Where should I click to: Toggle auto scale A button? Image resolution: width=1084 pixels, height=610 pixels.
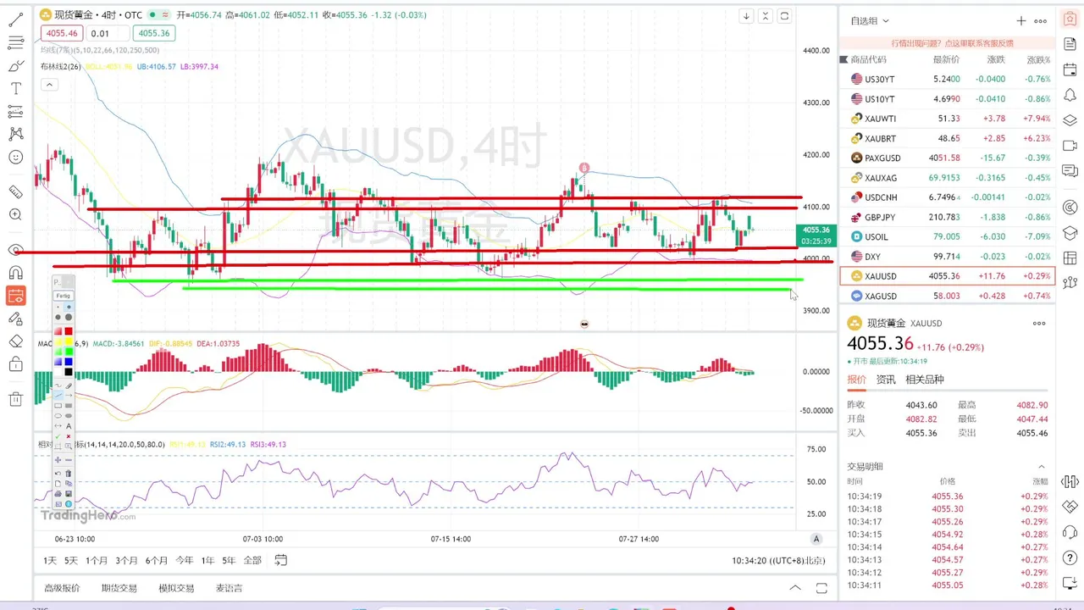[816, 539]
